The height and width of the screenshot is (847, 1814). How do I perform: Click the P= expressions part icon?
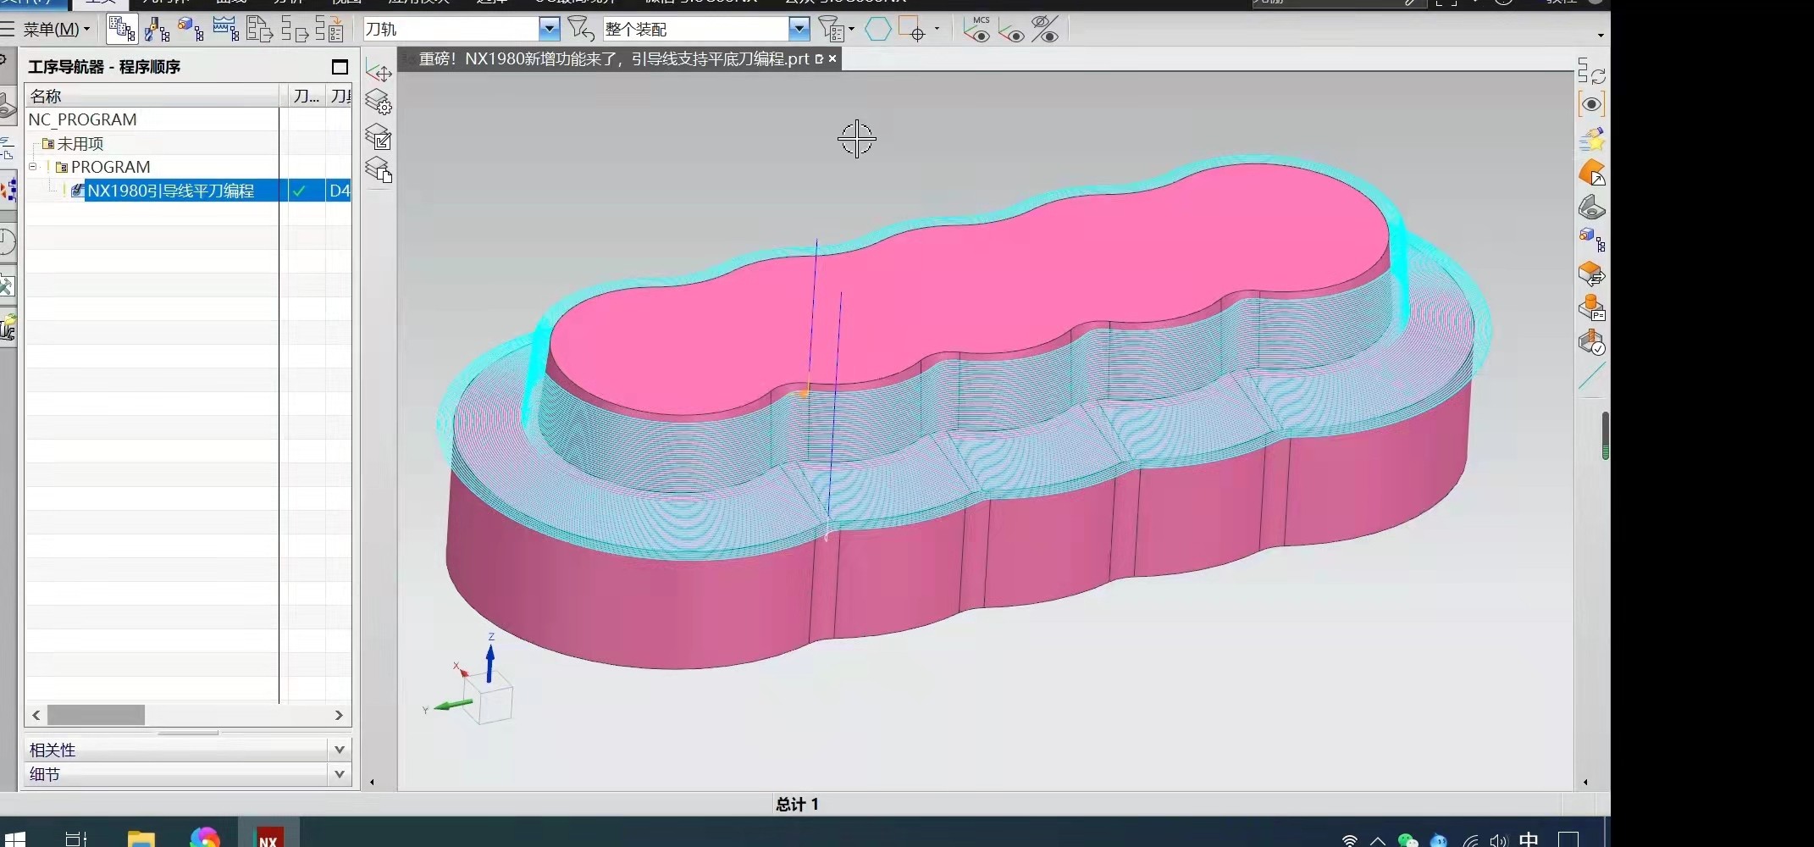tap(1592, 308)
